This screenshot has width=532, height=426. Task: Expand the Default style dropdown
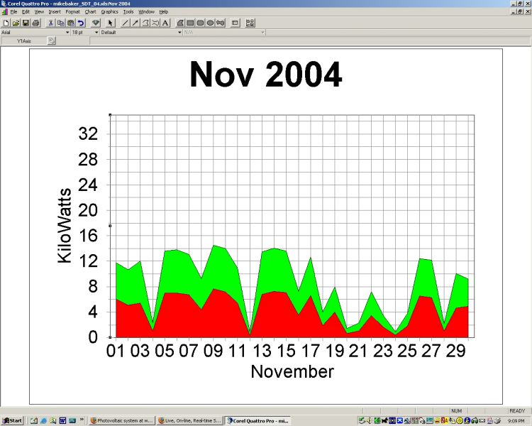tap(179, 32)
